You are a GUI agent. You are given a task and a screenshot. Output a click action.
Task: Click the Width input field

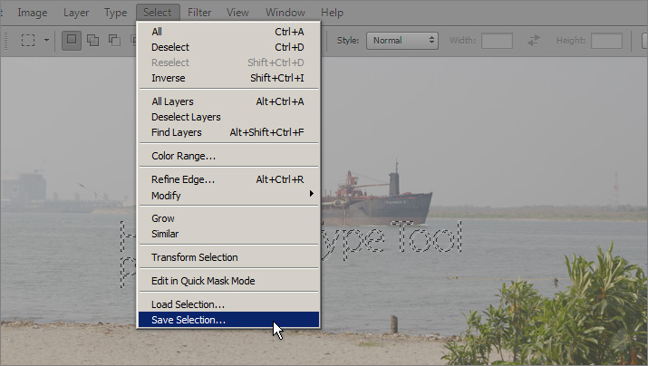(497, 41)
